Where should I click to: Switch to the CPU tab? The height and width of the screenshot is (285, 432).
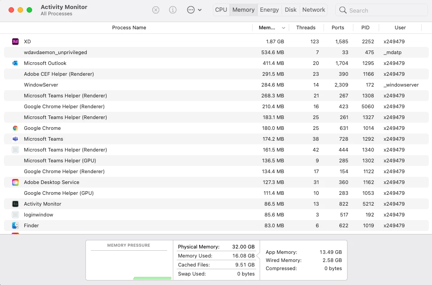(x=221, y=10)
